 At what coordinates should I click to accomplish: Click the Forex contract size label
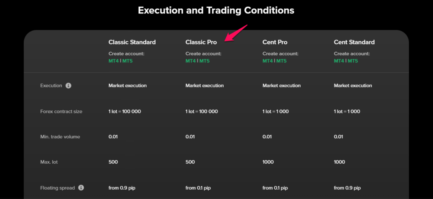click(x=61, y=111)
